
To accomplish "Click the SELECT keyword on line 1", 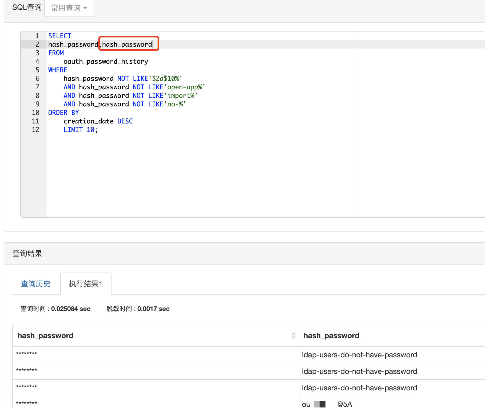I will coord(59,35).
